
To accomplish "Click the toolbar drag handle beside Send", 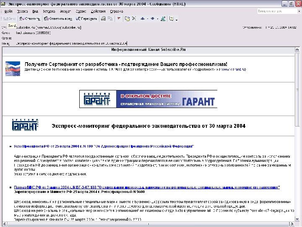I will tap(1, 19).
